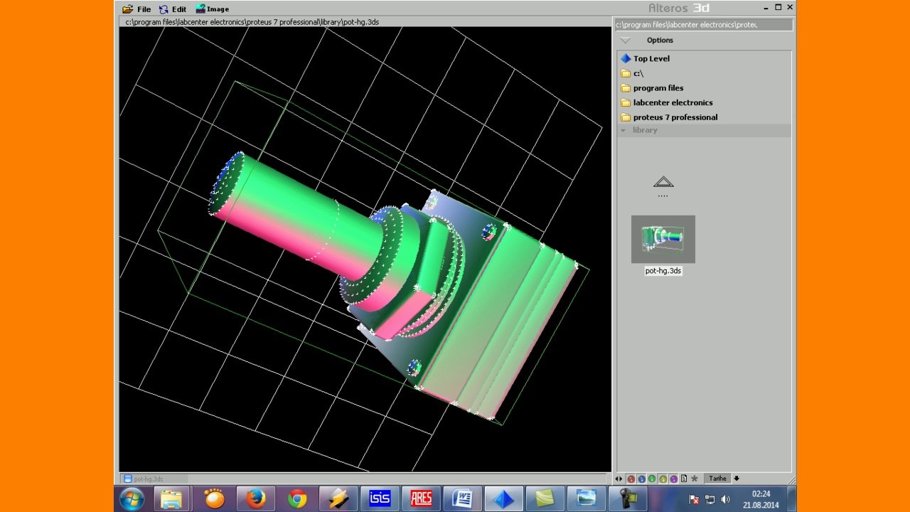Go to Top Level in browser
Screen dimensions: 910x512
point(645,59)
